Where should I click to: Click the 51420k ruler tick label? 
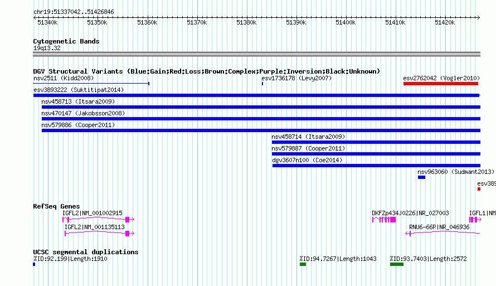click(x=445, y=22)
